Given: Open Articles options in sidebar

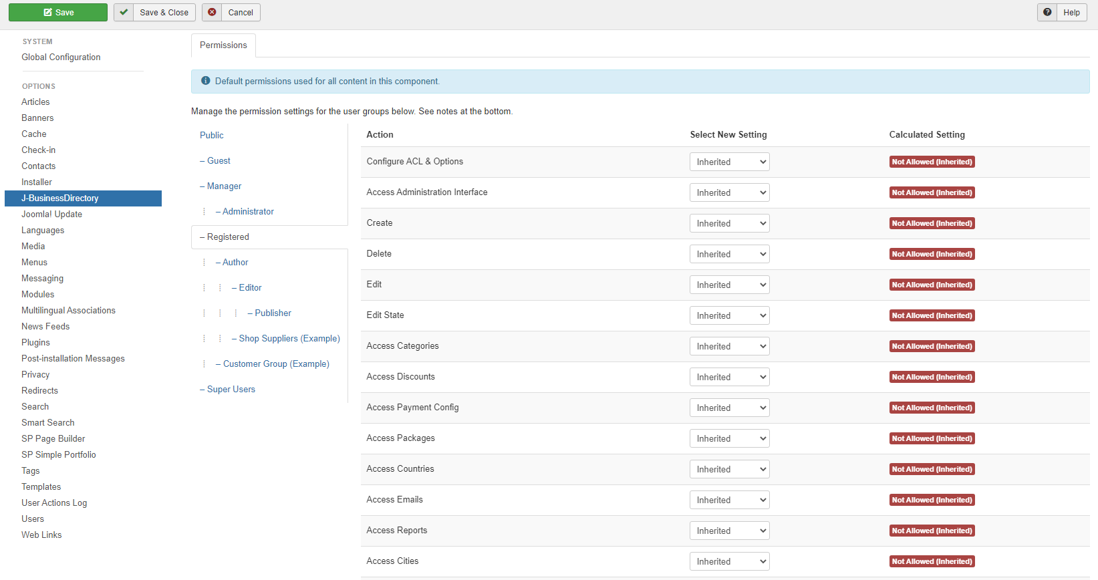Looking at the screenshot, I should [35, 102].
